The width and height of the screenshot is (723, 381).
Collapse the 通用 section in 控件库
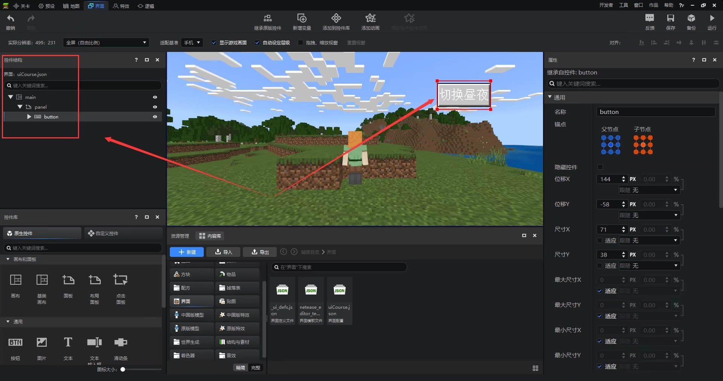click(x=8, y=322)
